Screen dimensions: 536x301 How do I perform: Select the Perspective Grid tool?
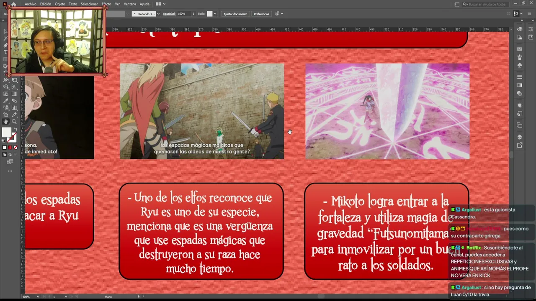14,87
